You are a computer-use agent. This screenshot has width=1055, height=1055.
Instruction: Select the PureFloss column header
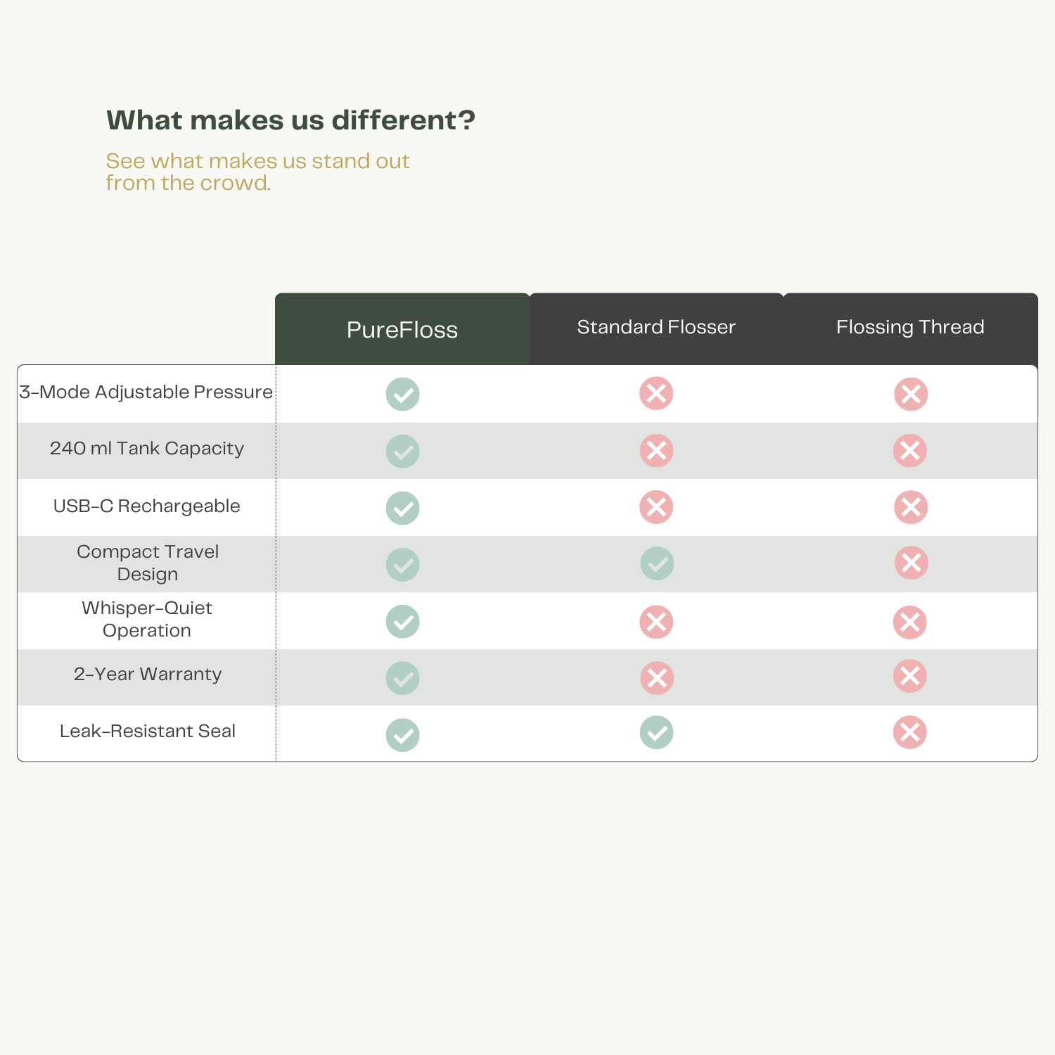402,330
